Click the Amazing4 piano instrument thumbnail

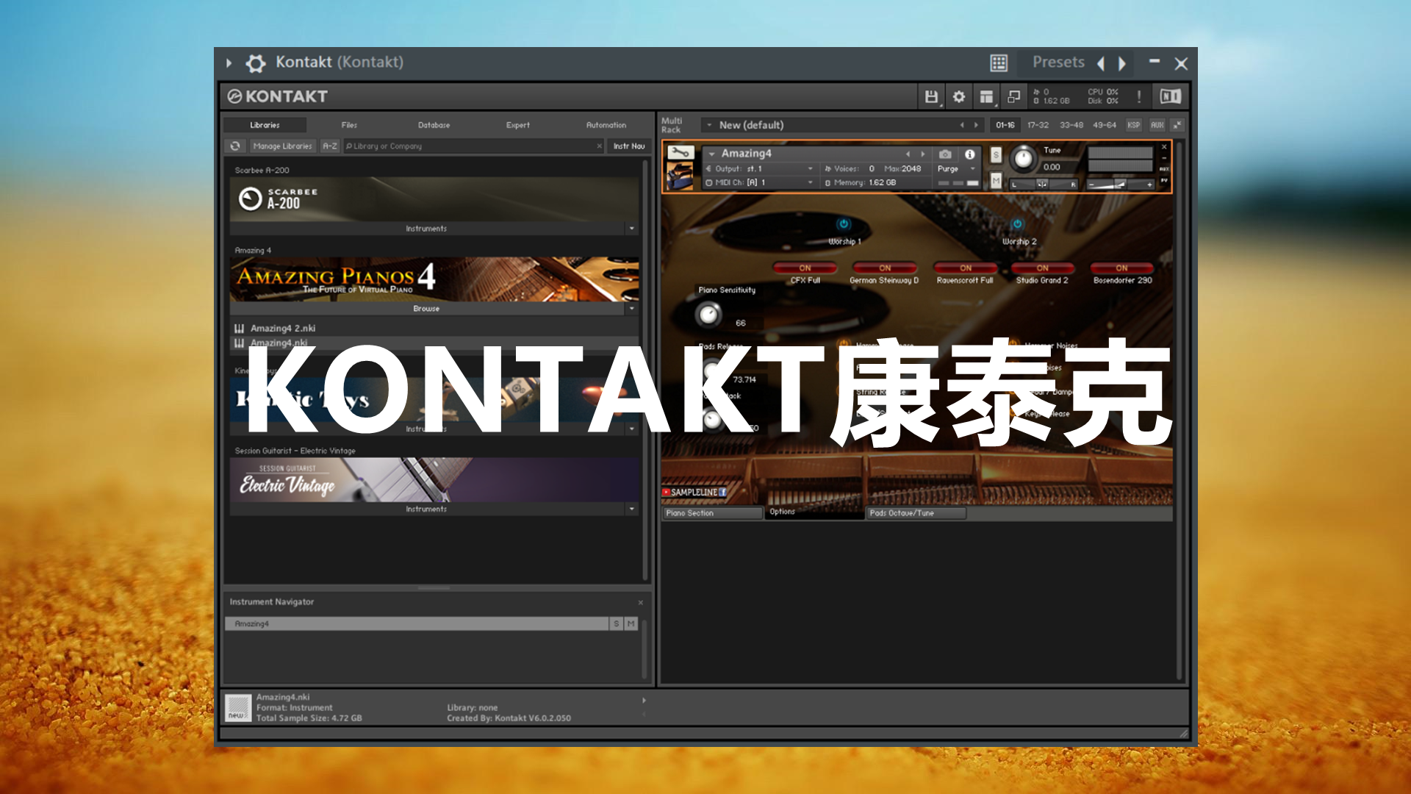(x=680, y=176)
